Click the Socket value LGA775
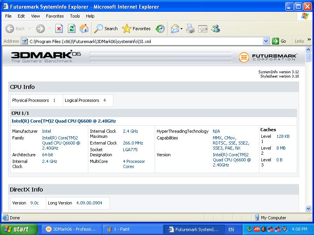 pyautogui.click(x=130, y=150)
